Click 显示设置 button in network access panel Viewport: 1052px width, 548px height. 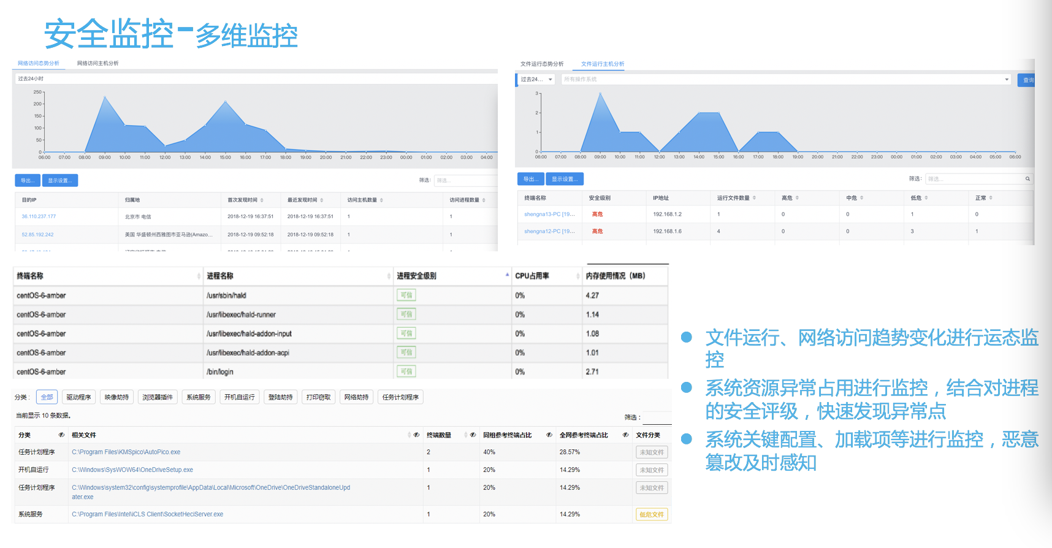coord(60,180)
